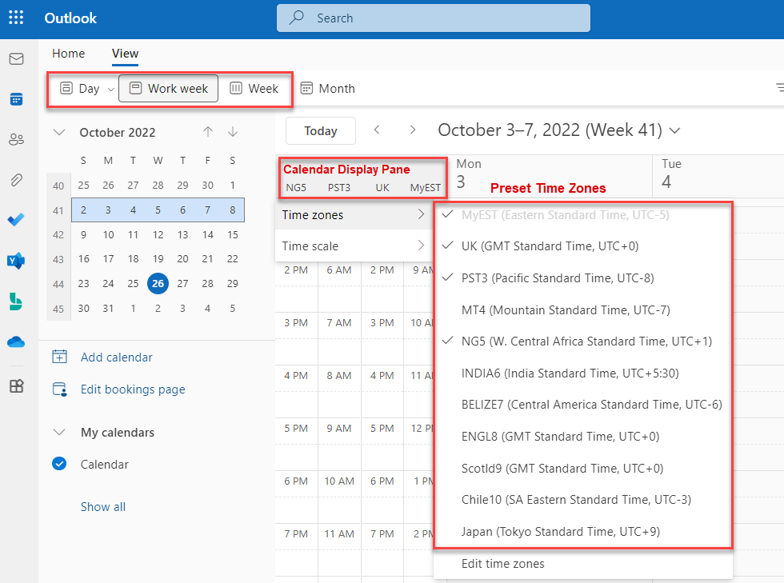Open People contacts in the sidebar
The image size is (784, 583).
17,139
